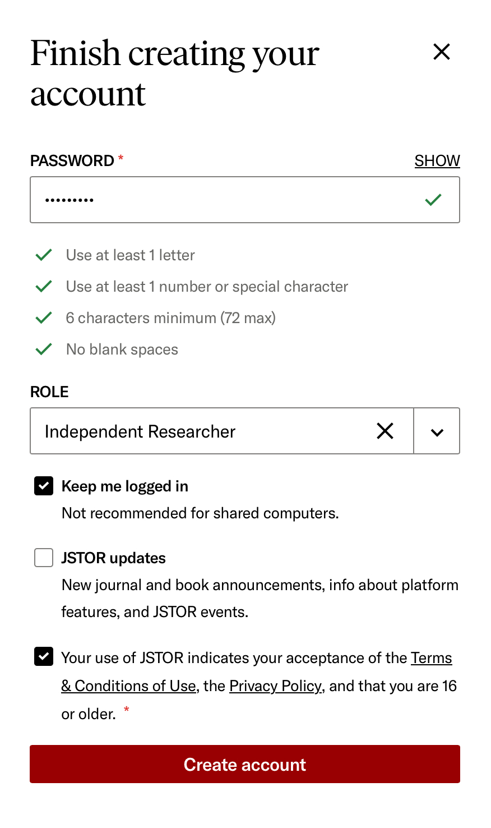This screenshot has width=491, height=828.
Task: Click the checkmark beside '6 characters minimum'
Action: pyautogui.click(x=44, y=318)
